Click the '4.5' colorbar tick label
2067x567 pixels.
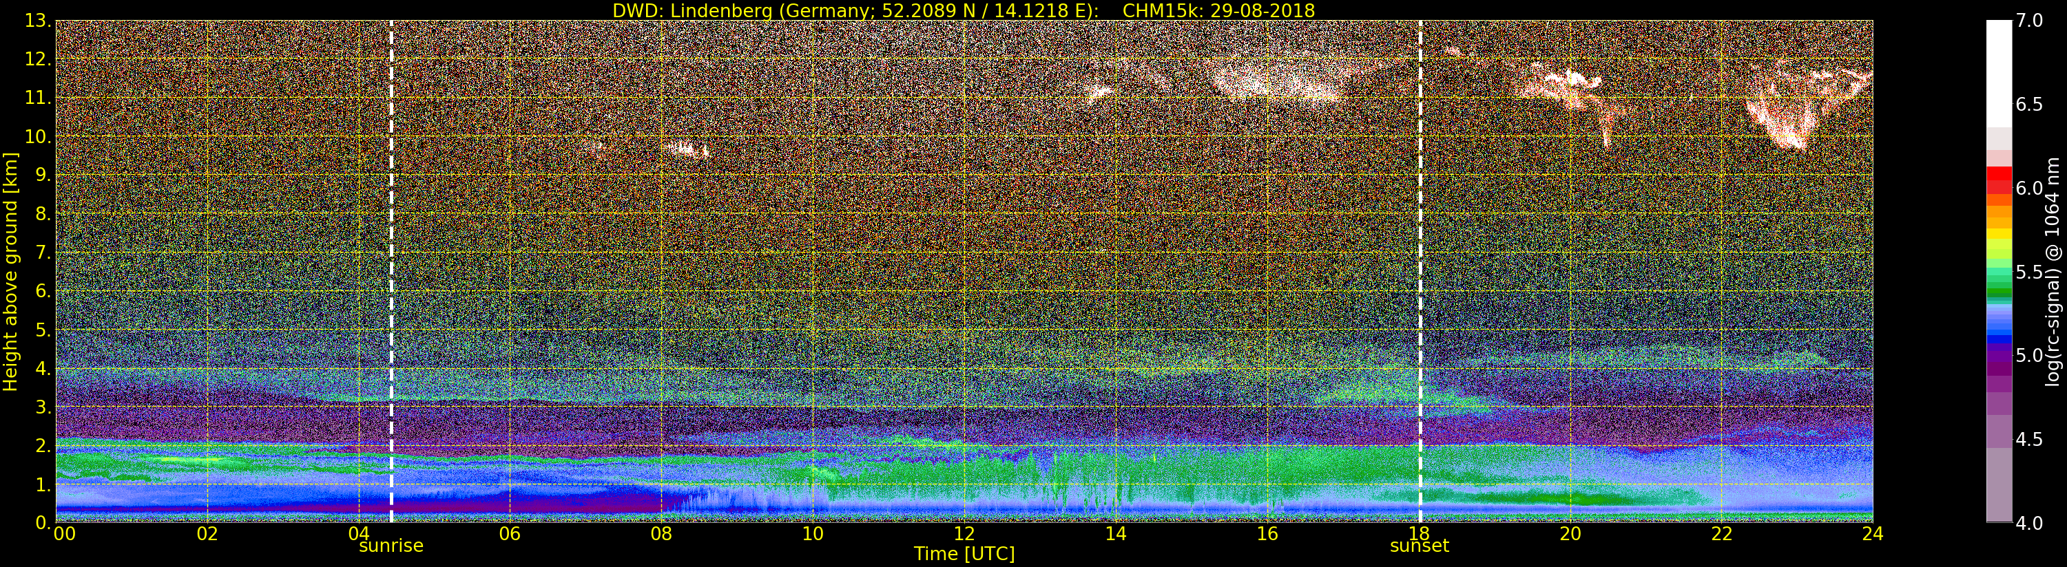click(2029, 440)
